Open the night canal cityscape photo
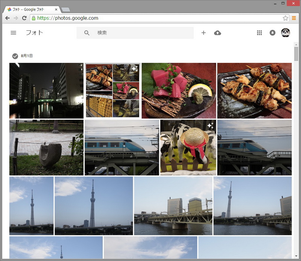 pos(46,91)
